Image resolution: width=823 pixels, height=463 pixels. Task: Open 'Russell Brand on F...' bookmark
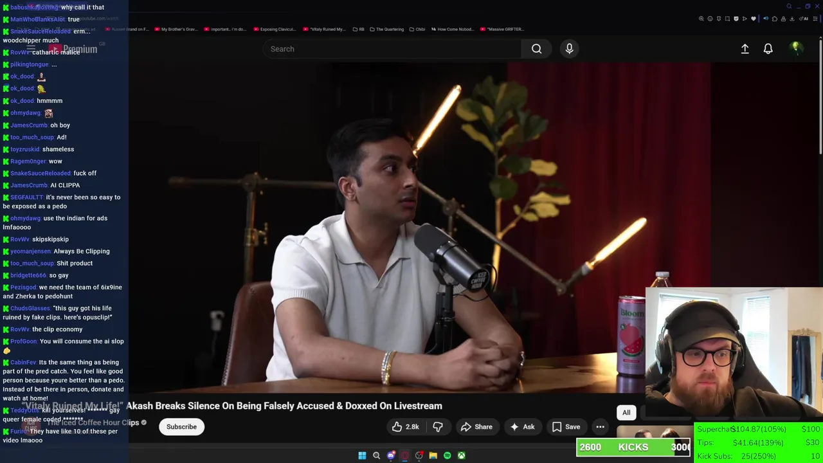tap(127, 29)
